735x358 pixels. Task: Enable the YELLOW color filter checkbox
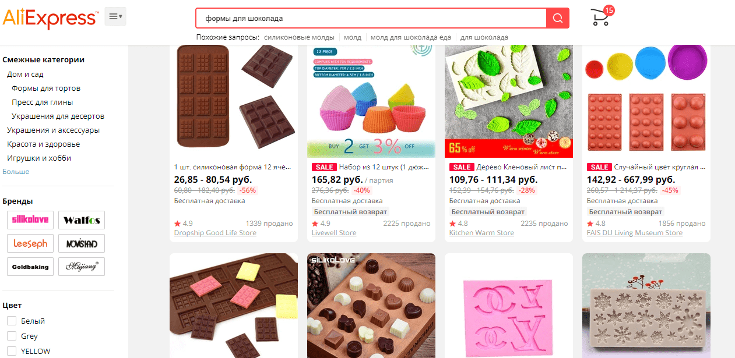(x=11, y=351)
